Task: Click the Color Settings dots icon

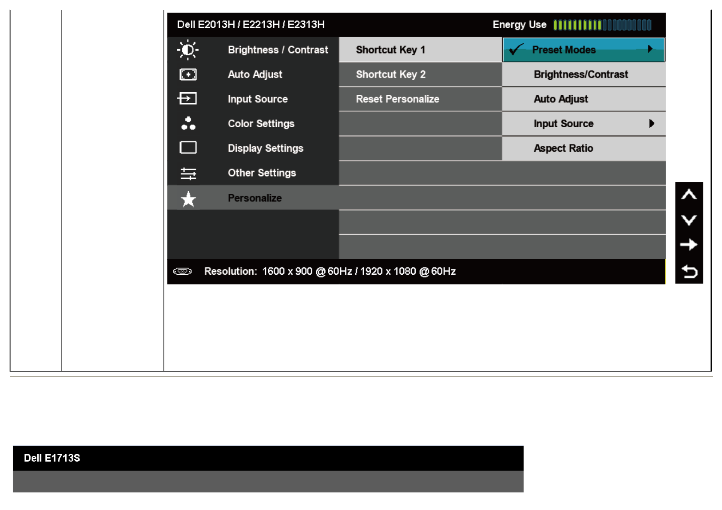Action: [188, 123]
